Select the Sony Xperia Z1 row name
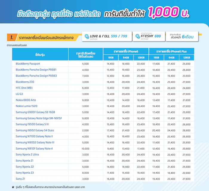The height and width of the screenshot is (191, 209). 24,161
